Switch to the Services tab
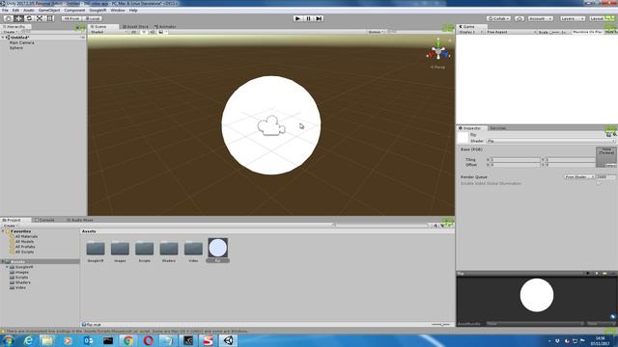Image resolution: width=618 pixels, height=347 pixels. point(498,128)
